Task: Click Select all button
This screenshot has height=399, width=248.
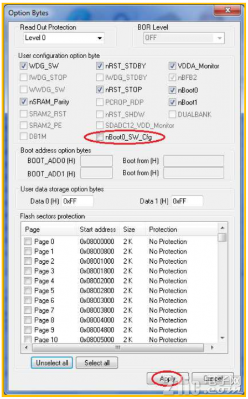Action: pos(97,362)
